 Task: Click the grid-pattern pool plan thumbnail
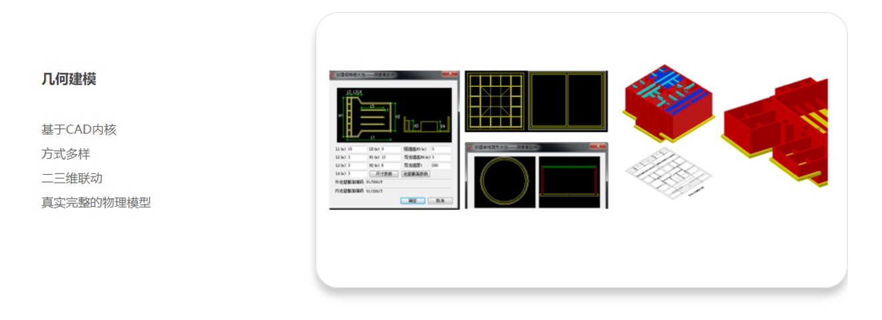(x=496, y=100)
